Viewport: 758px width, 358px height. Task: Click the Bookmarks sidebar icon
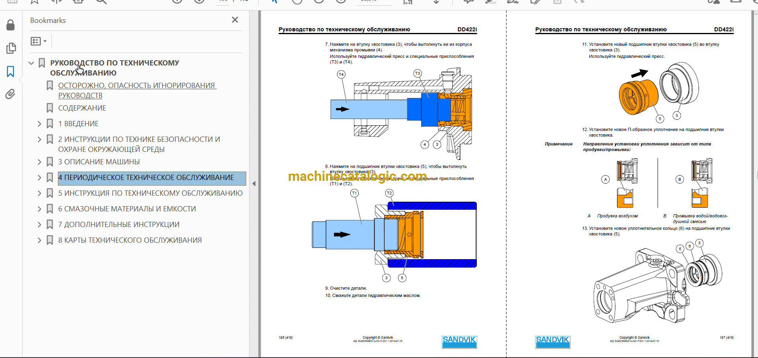(11, 72)
